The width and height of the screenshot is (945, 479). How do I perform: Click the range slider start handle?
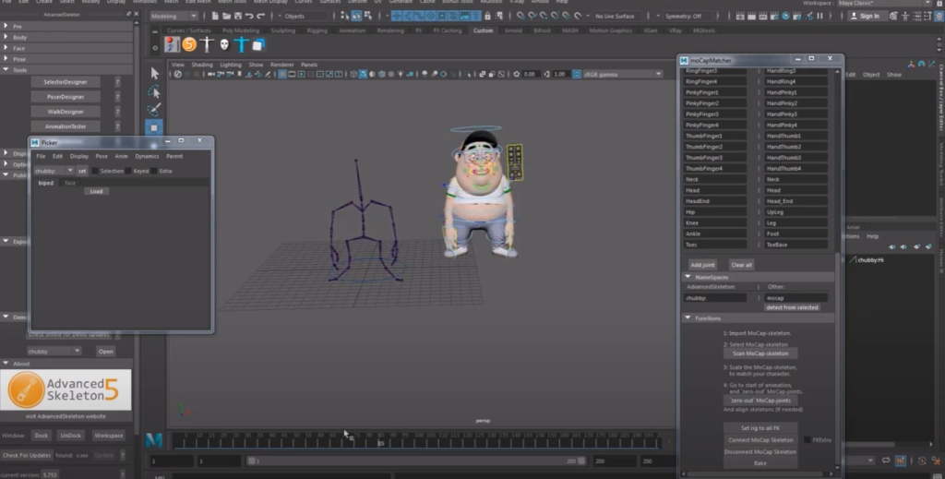pos(251,461)
